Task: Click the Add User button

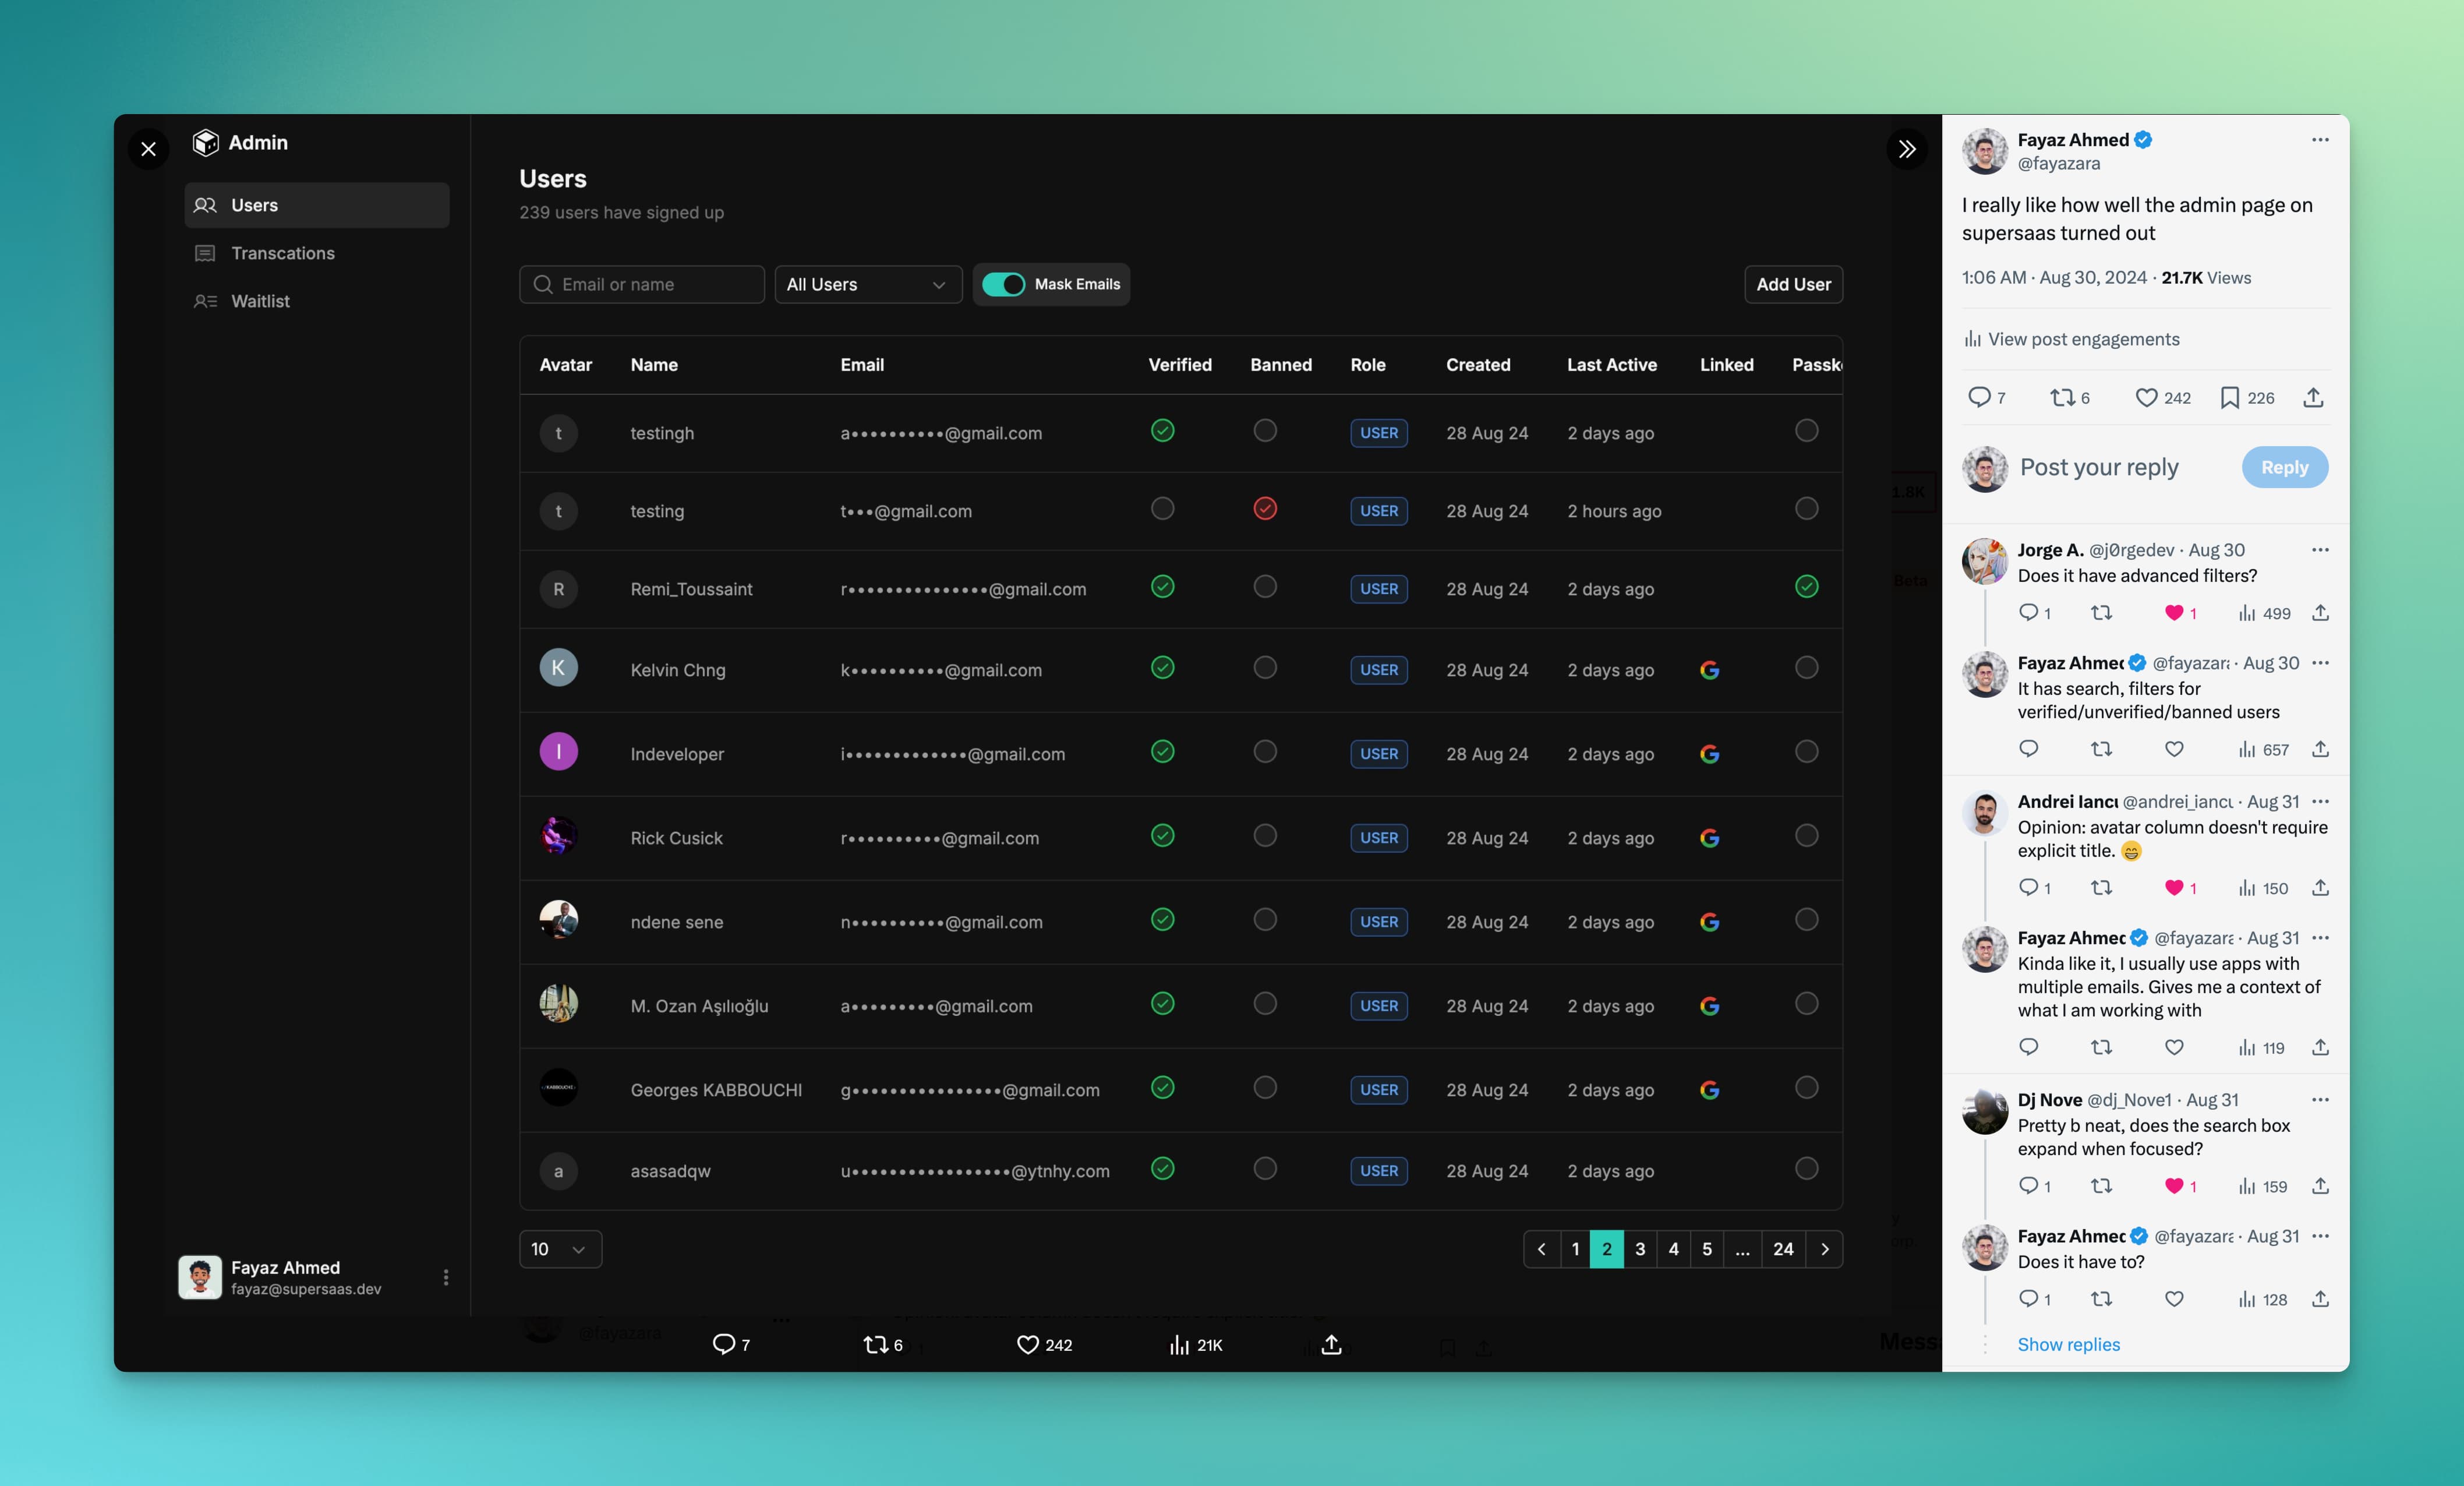Action: click(1793, 284)
